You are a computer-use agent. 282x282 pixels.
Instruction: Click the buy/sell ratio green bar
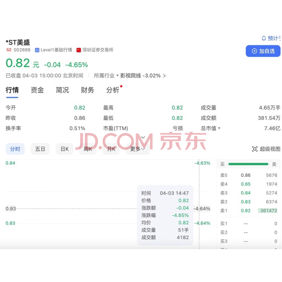point(248,164)
